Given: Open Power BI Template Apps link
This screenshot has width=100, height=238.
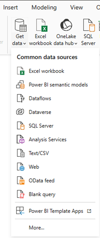Looking at the screenshot, I should coord(56,211).
